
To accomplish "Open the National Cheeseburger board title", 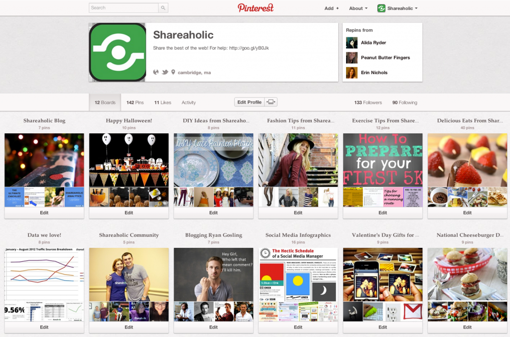I will (x=470, y=235).
